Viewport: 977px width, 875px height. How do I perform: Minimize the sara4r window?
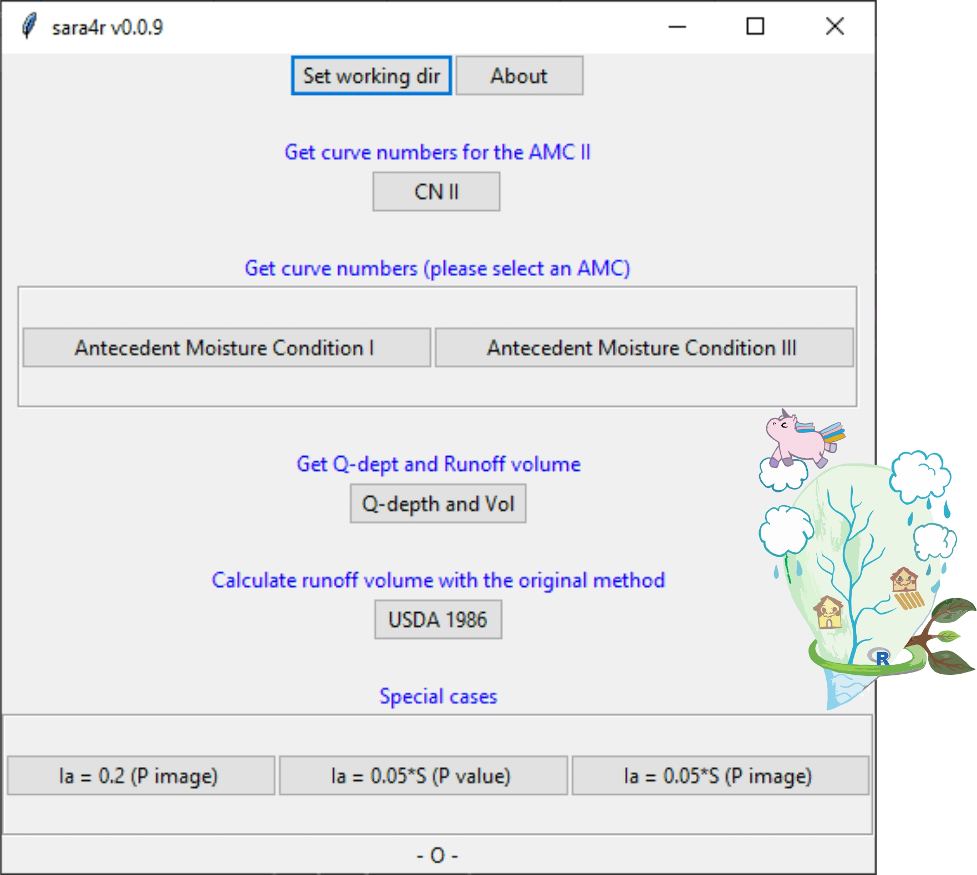pos(677,26)
